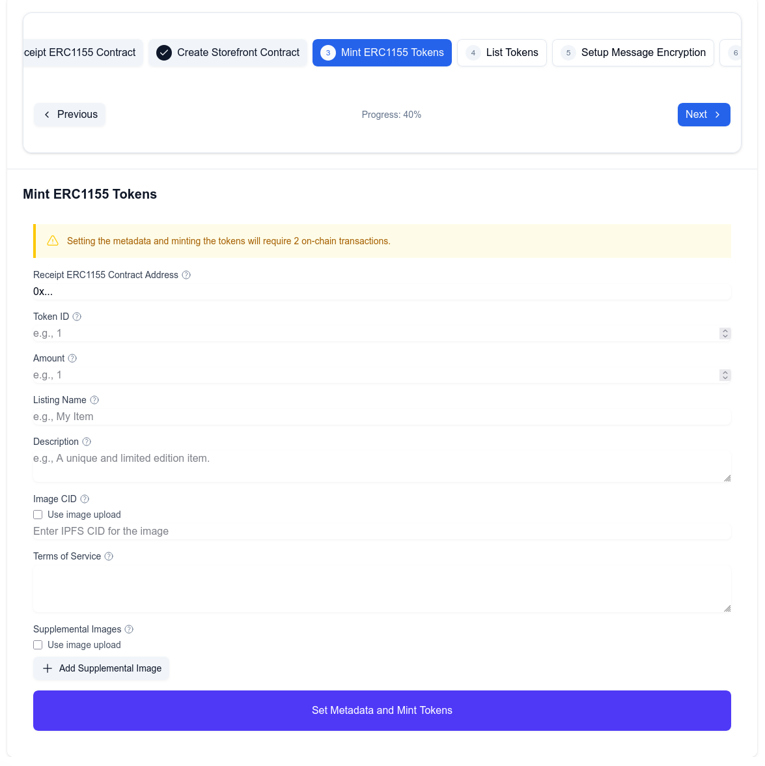Viewport: 765px width, 766px height.
Task: Open the Amount field help tooltip
Action: tap(72, 358)
